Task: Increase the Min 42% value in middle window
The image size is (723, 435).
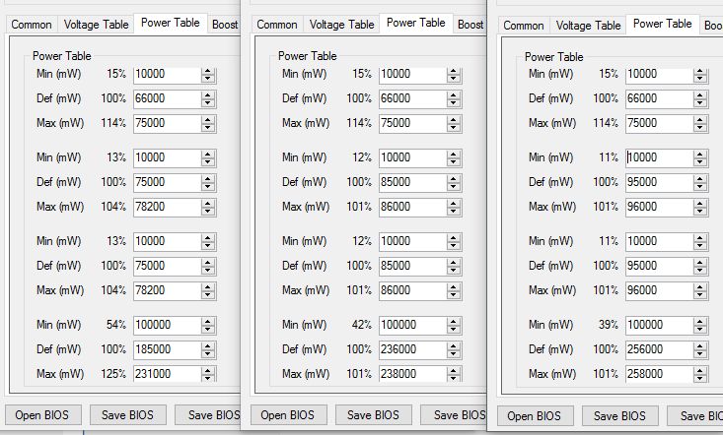Action: coord(454,322)
